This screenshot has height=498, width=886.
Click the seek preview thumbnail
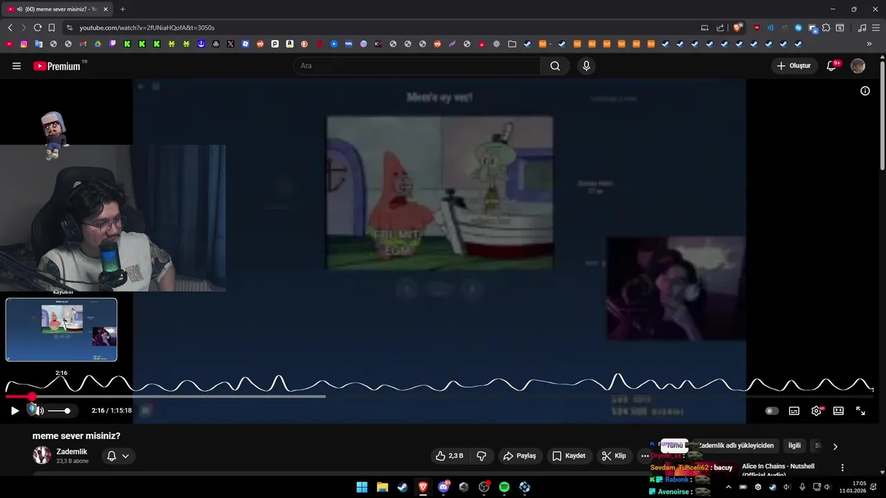click(x=62, y=330)
